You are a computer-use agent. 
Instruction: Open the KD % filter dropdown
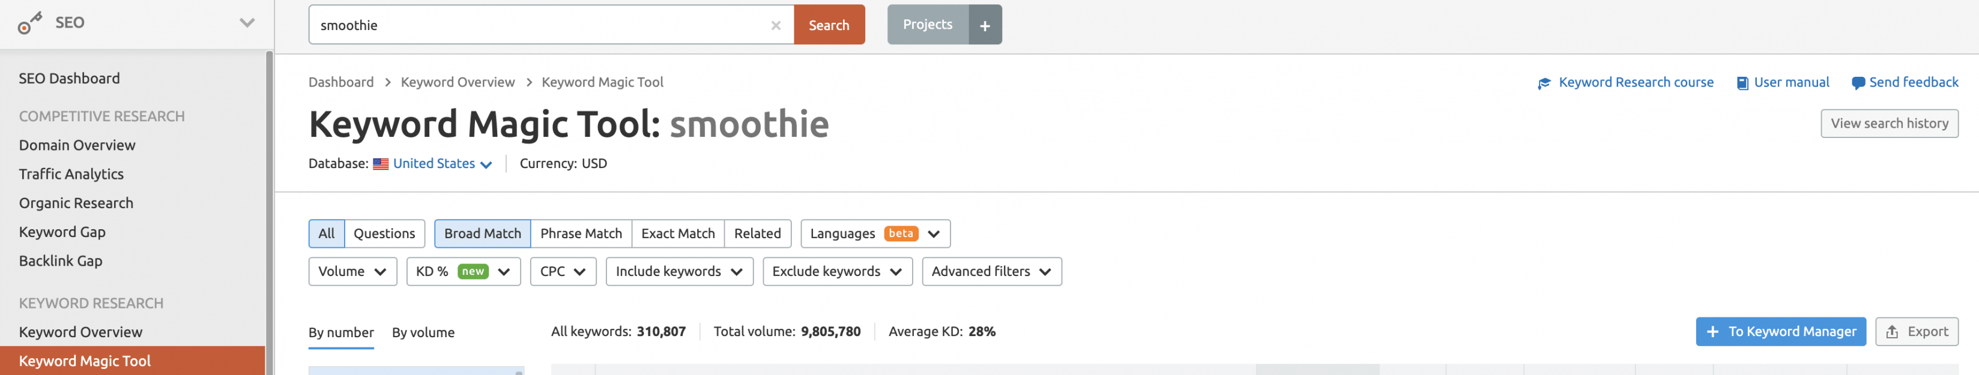point(464,271)
